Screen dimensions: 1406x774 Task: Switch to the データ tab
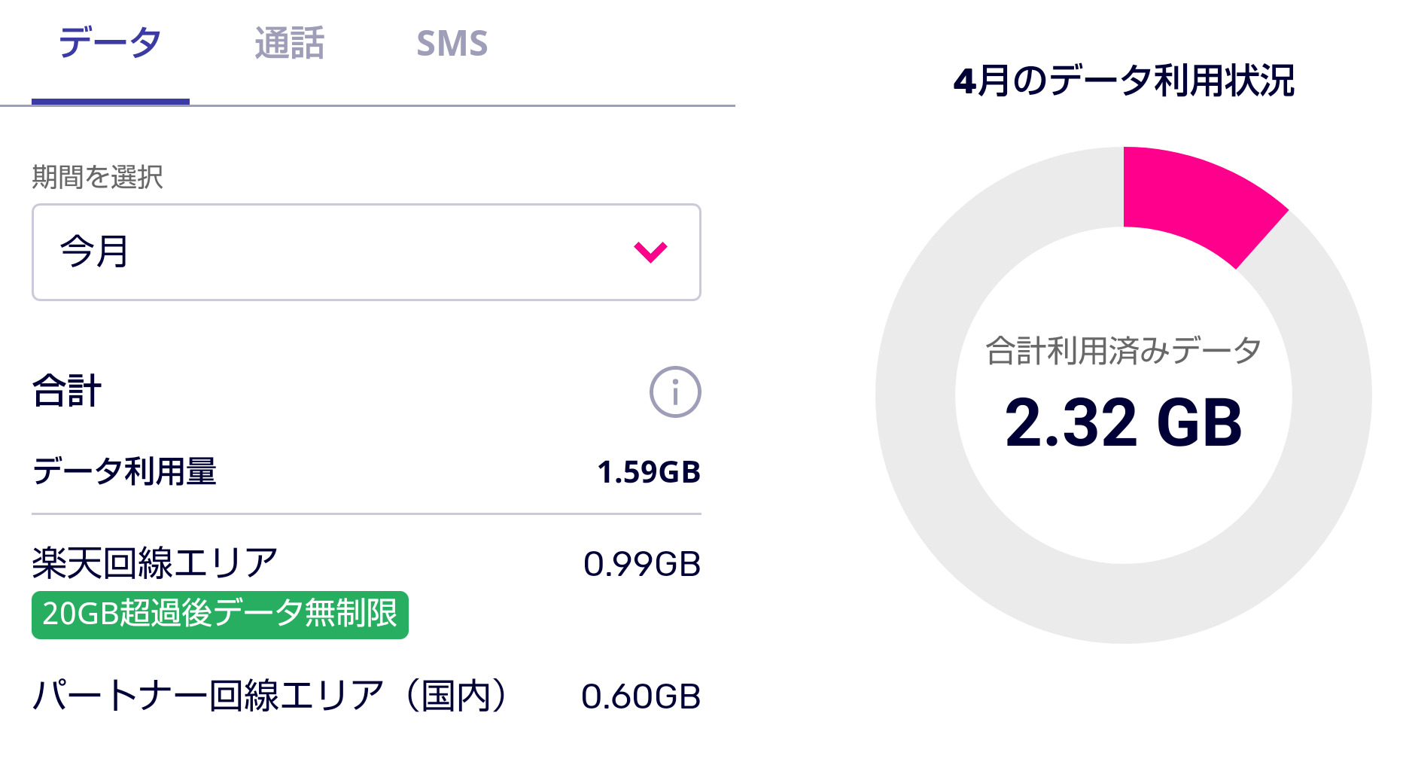point(110,44)
